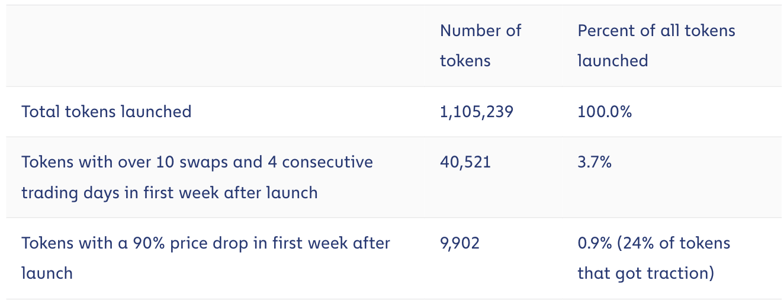This screenshot has width=784, height=303.
Task: Click the empty top-left header cell
Action: tap(219, 46)
